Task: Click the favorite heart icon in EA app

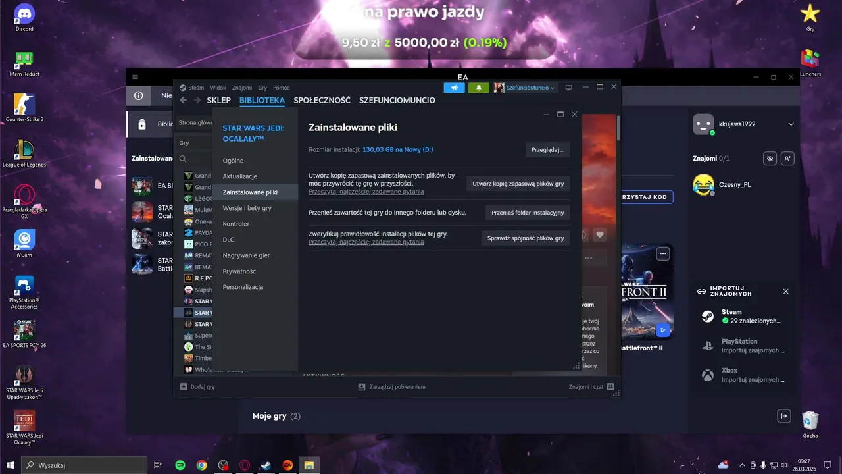Action: click(x=600, y=235)
